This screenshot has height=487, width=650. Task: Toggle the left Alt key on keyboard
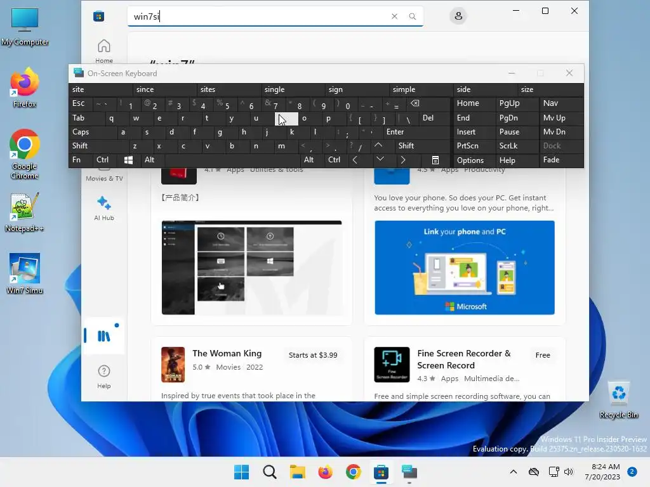coord(153,160)
